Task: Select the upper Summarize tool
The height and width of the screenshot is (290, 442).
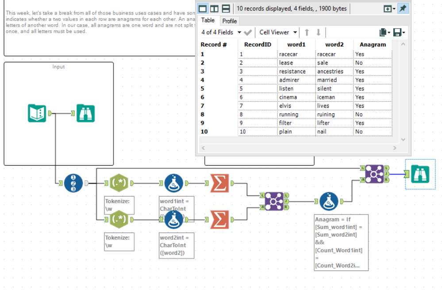Action: coord(219,183)
